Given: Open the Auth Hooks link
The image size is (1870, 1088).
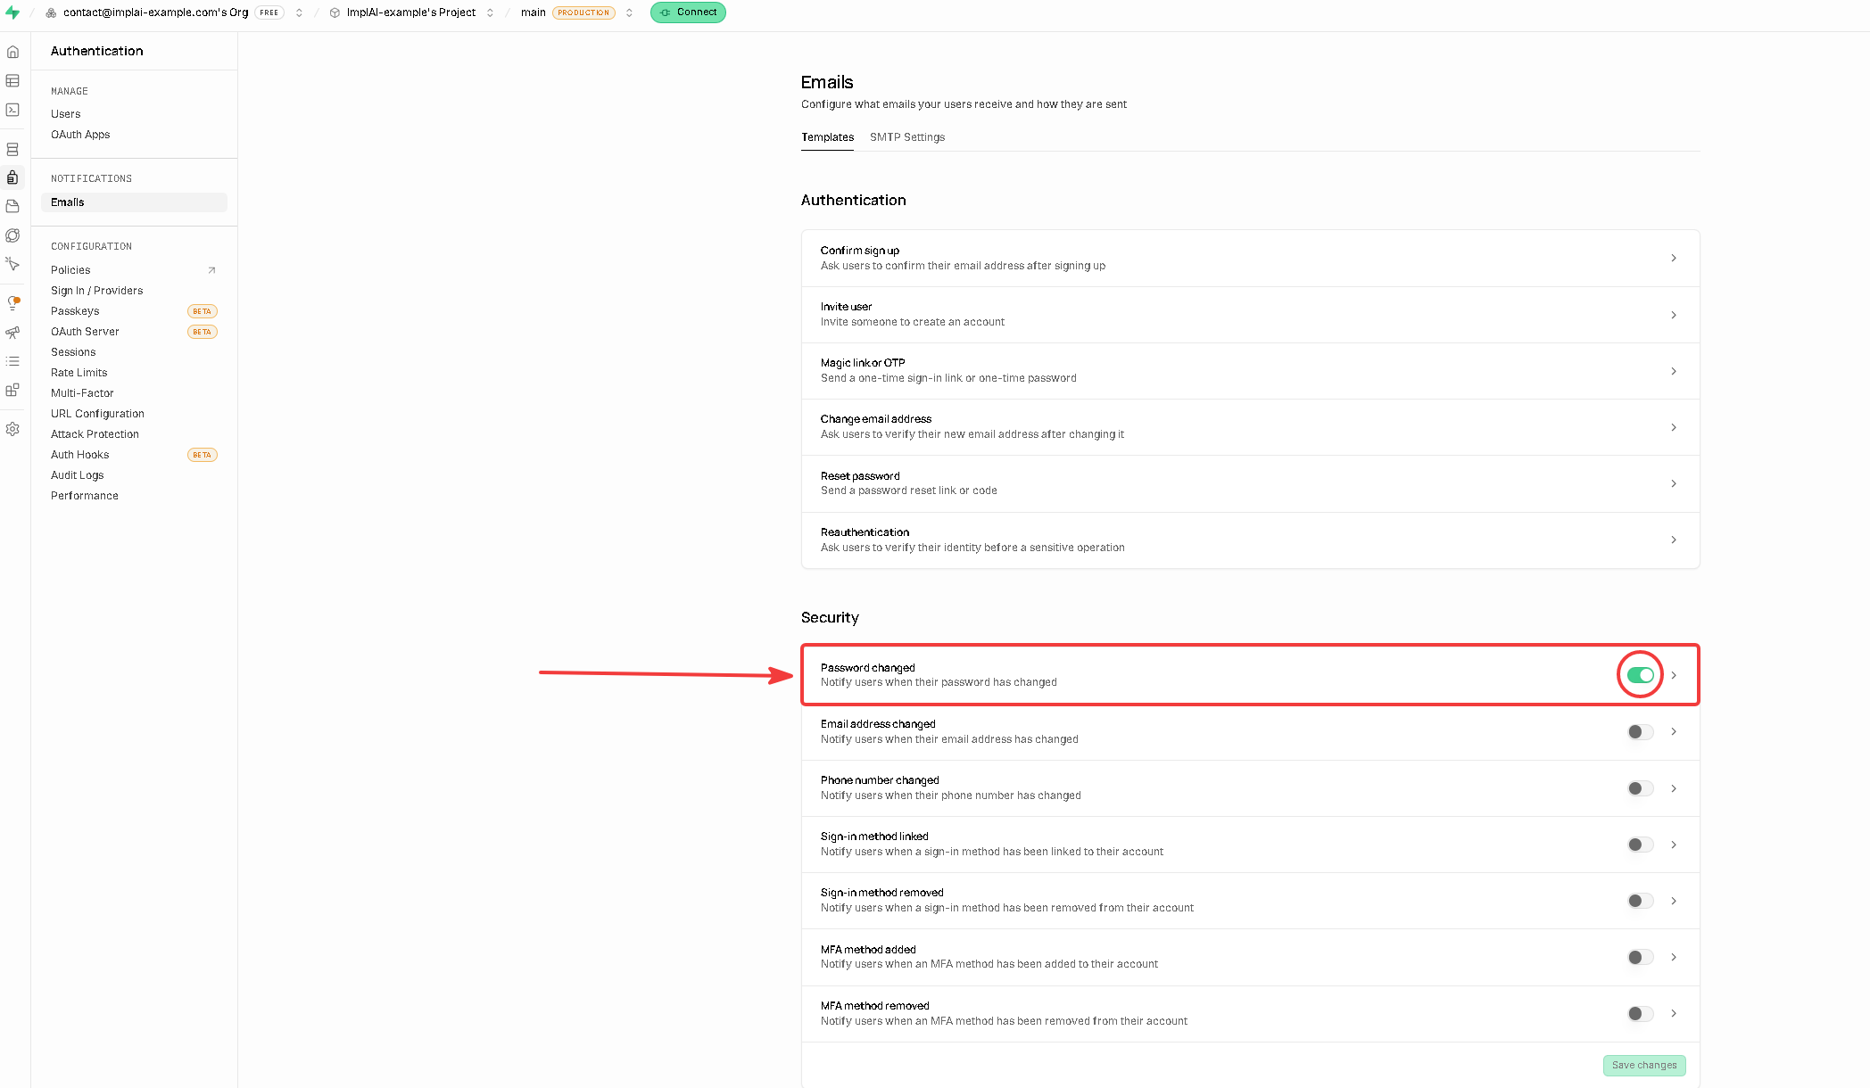Looking at the screenshot, I should pos(80,455).
